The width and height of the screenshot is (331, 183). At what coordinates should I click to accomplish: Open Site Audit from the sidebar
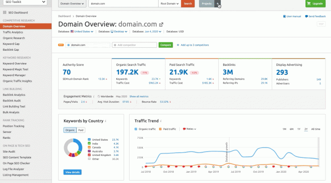(x=9, y=152)
